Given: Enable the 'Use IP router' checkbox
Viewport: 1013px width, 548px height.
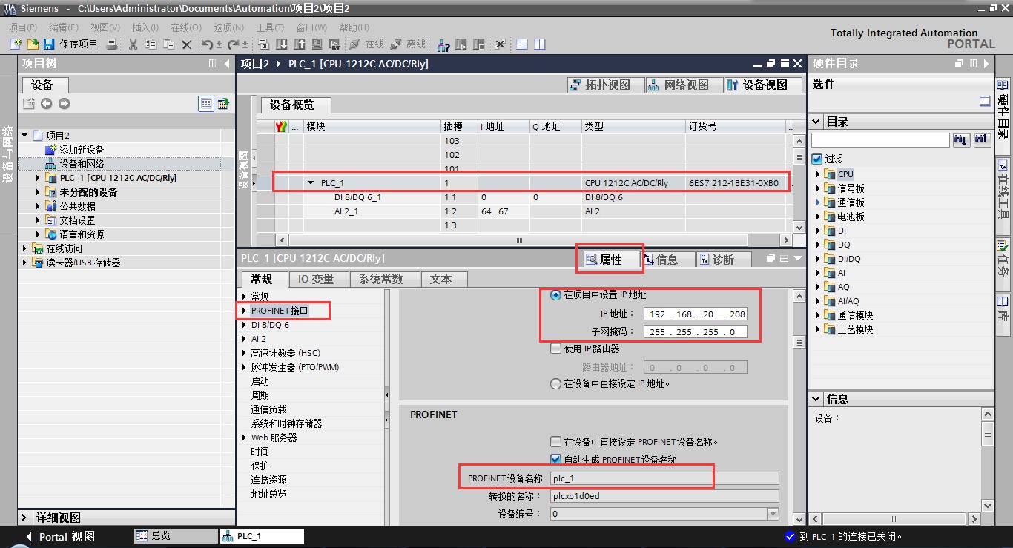Looking at the screenshot, I should tap(555, 349).
